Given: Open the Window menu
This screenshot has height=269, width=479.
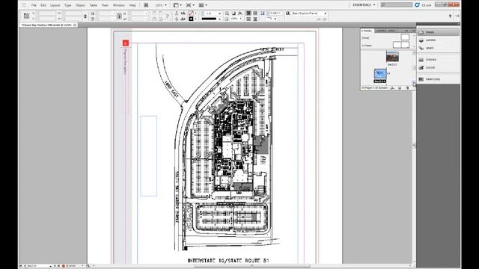Looking at the screenshot, I should [119, 5].
